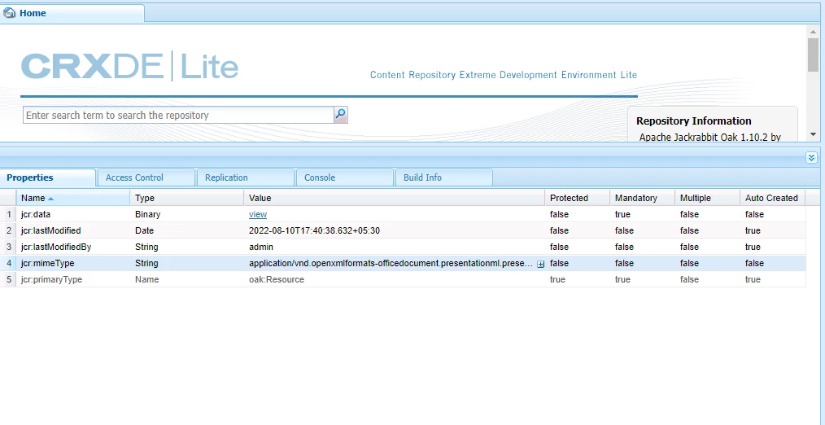The height and width of the screenshot is (425, 825).
Task: Click the admin value cell
Action: pos(261,247)
